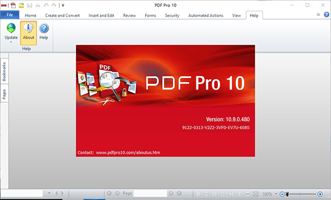Click the single page layout icon
331x200 pixels.
coord(198,194)
